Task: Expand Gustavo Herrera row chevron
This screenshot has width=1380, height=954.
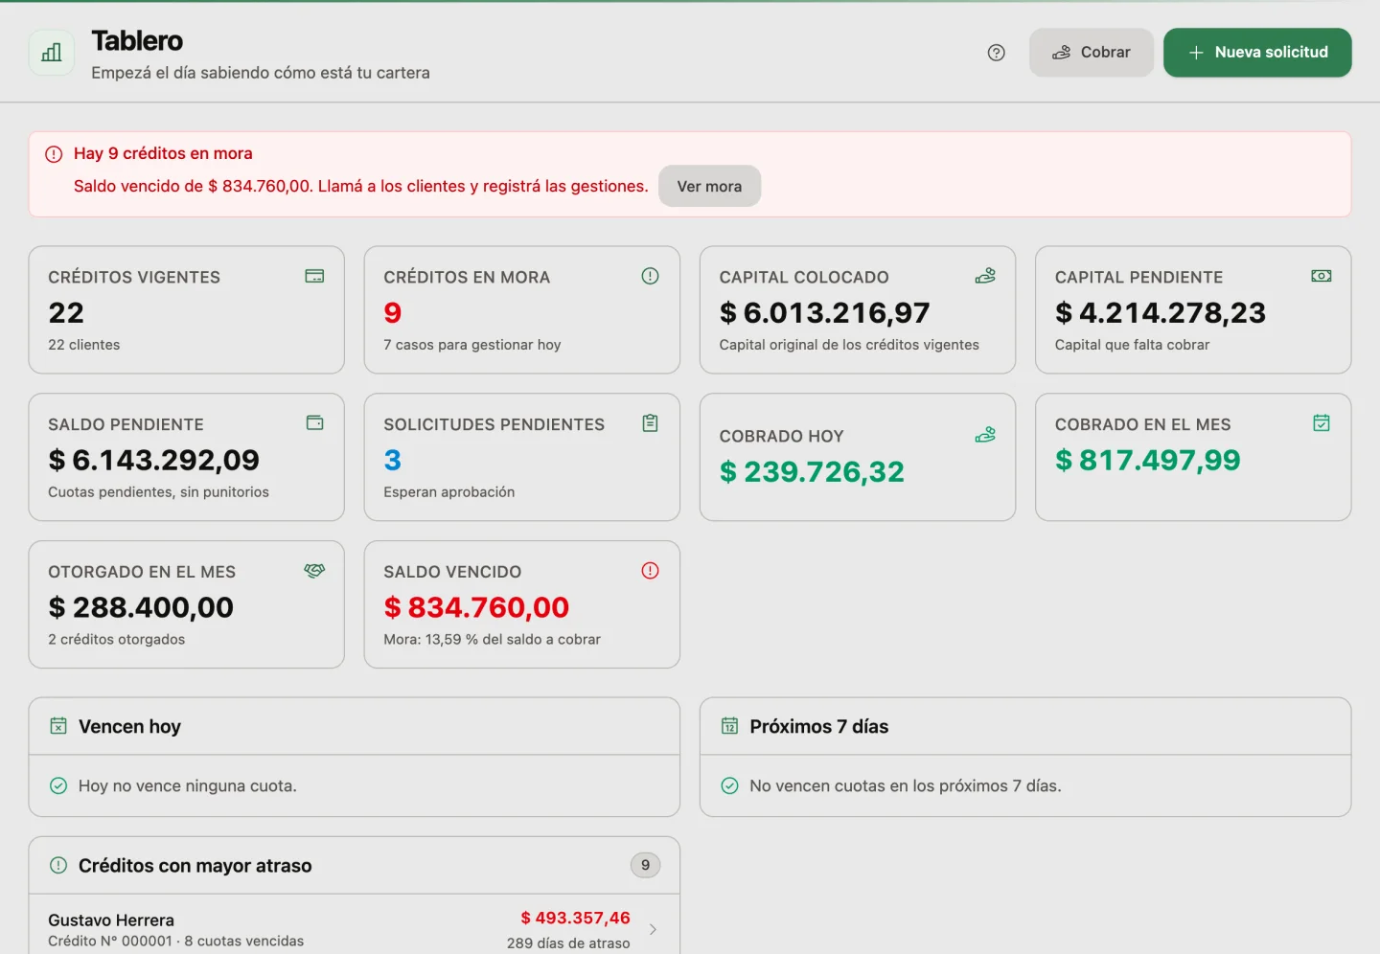Action: (653, 929)
